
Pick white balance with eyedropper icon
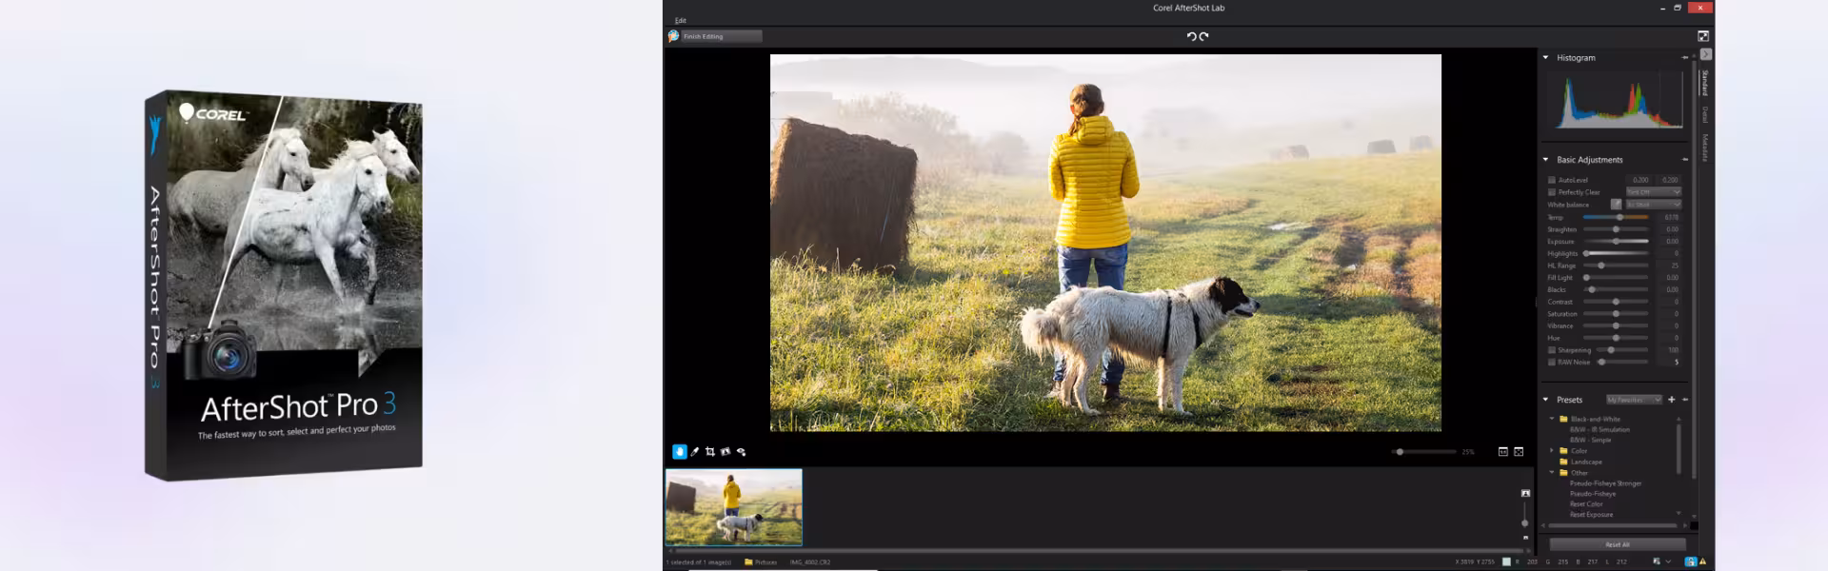[x=1616, y=205]
